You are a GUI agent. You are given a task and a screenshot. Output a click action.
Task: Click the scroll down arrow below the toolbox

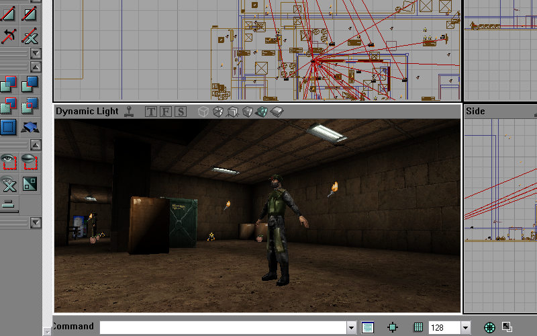click(x=47, y=331)
